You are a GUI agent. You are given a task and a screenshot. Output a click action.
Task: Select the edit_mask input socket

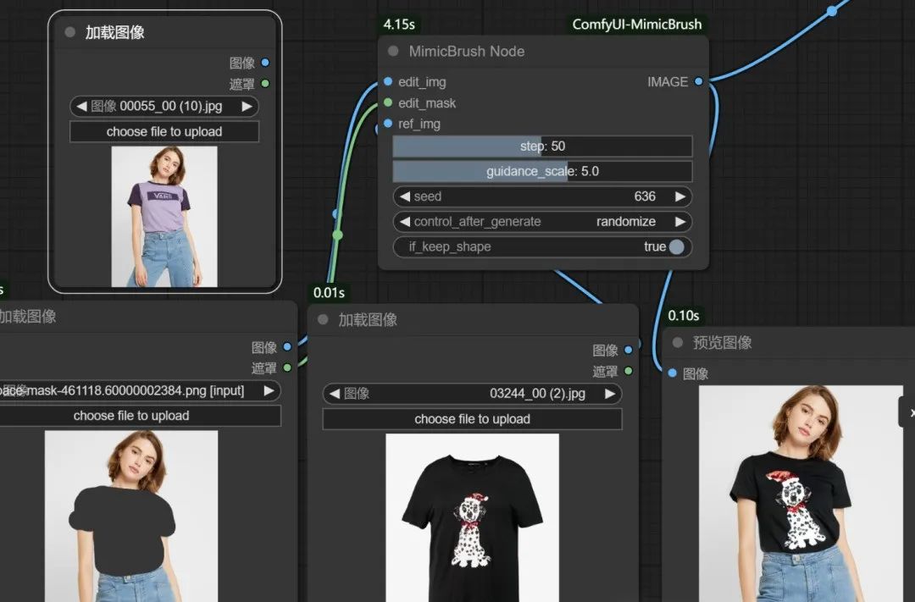click(x=388, y=102)
